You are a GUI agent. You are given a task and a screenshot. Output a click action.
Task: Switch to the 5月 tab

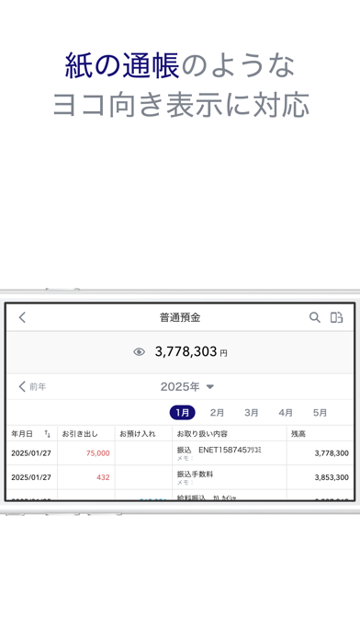tap(320, 413)
